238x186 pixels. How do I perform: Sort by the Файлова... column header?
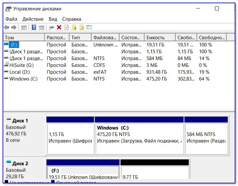pos(105,37)
